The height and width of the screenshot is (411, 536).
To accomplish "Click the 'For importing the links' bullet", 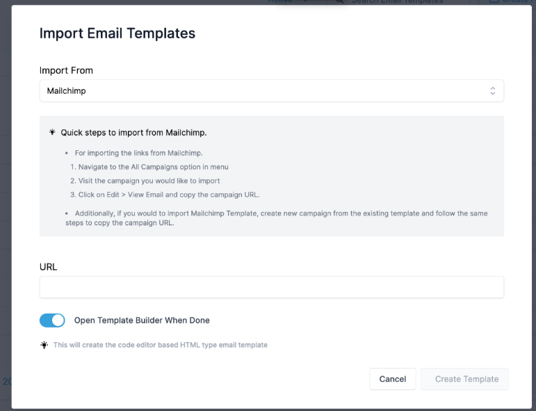I will [138, 152].
